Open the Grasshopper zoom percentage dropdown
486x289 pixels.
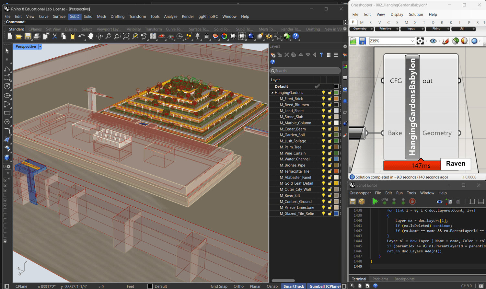tap(412, 41)
